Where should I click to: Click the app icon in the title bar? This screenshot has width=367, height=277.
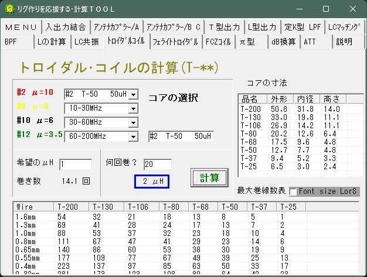click(x=9, y=9)
